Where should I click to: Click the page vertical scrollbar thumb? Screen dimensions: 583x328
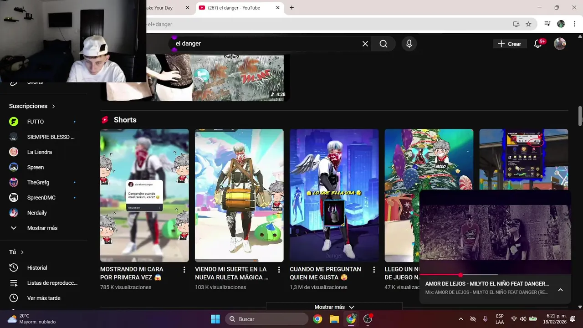(x=580, y=115)
